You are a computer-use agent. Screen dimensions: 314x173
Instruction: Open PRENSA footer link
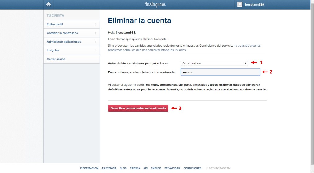[135, 168]
